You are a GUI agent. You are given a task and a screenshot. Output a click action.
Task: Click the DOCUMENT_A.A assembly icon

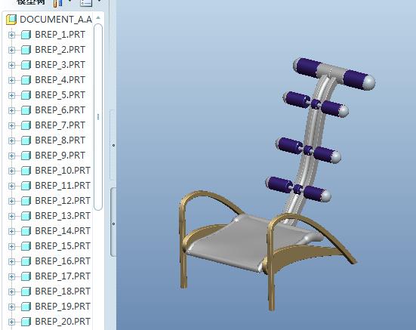11,20
